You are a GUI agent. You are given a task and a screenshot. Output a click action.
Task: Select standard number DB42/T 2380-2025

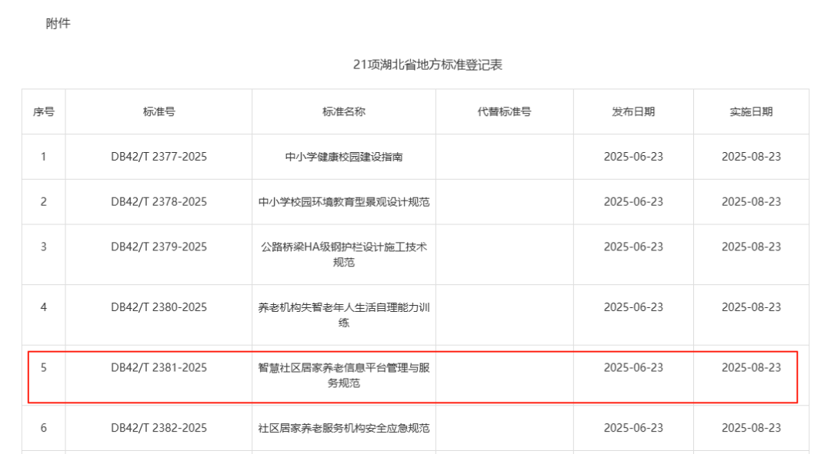159,307
